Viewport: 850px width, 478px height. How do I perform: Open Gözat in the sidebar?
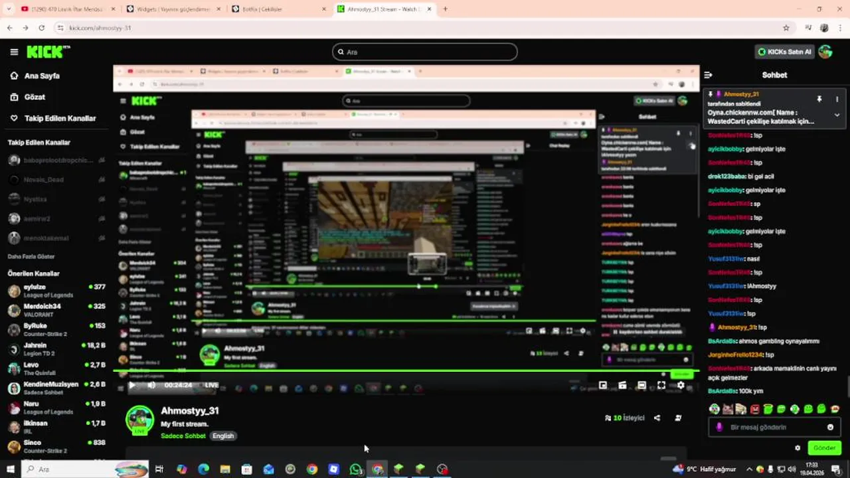(x=35, y=97)
